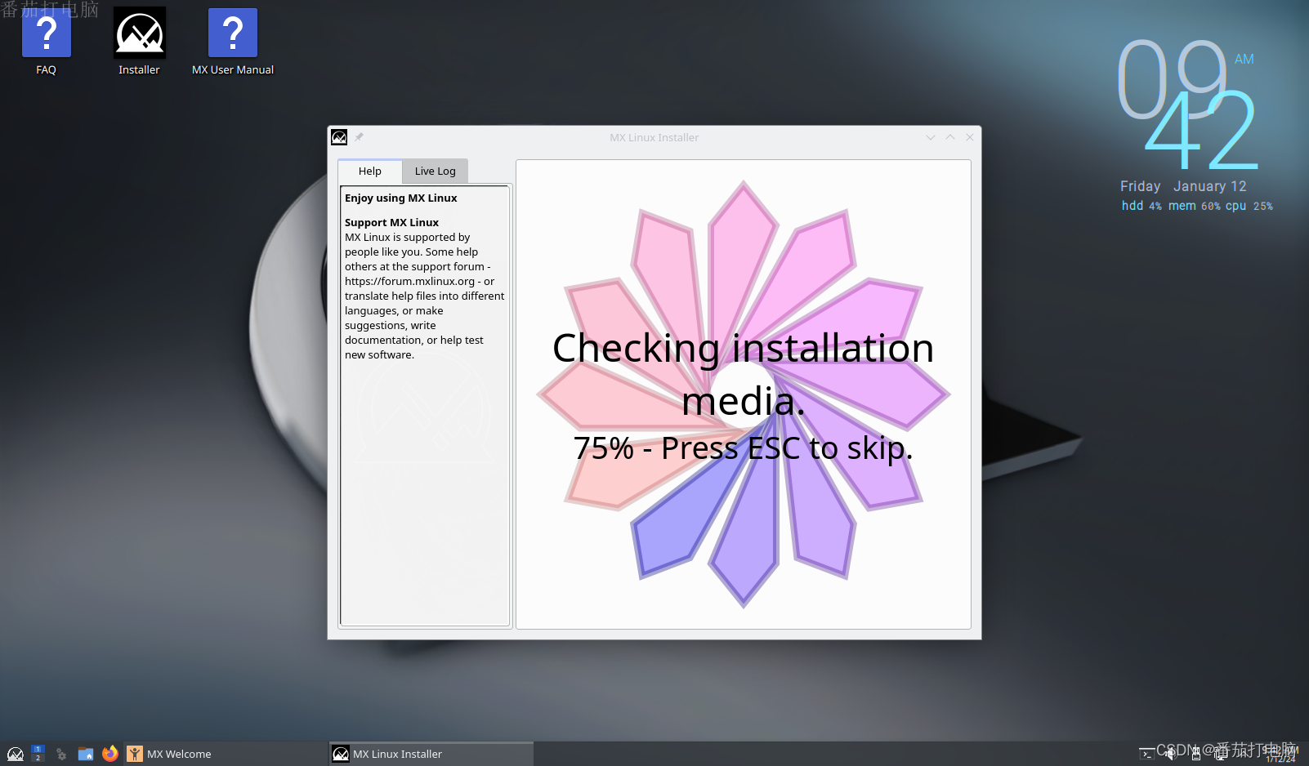The image size is (1309, 766).
Task: Open the MX User Manual icon
Action: point(233,42)
